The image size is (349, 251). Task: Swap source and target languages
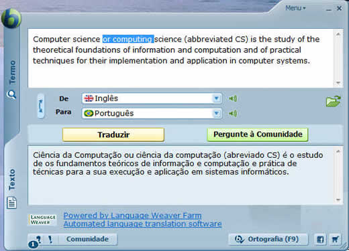(40, 106)
